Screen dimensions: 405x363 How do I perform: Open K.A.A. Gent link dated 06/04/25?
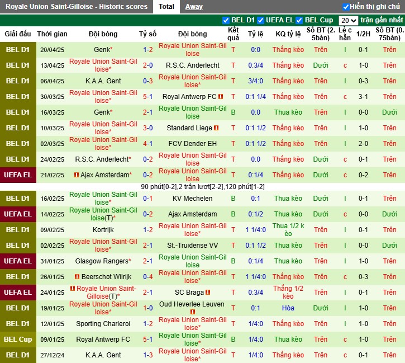click(103, 81)
